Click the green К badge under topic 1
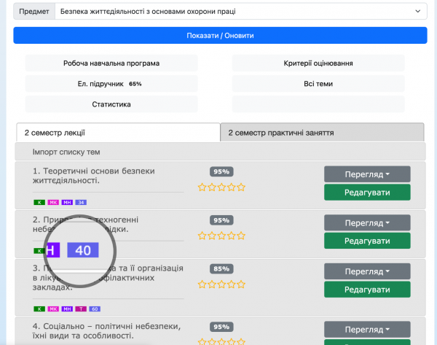The width and height of the screenshot is (437, 345). (x=39, y=202)
